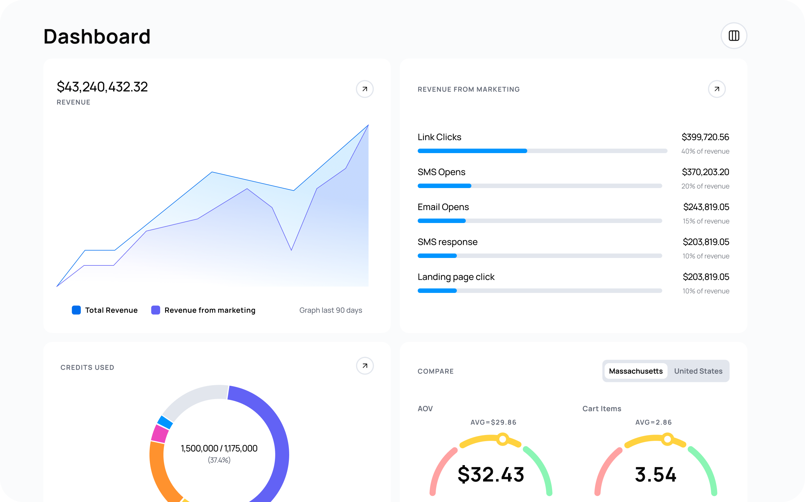This screenshot has height=502, width=805.
Task: Click the AOV gauge average marker
Action: pyautogui.click(x=503, y=439)
